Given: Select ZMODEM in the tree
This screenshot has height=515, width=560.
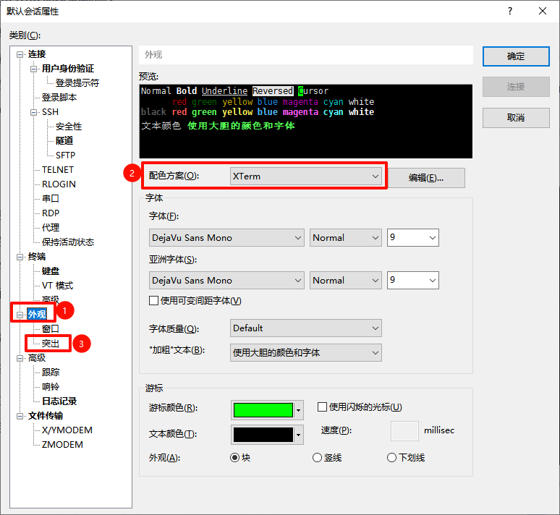Looking at the screenshot, I should coord(62,445).
